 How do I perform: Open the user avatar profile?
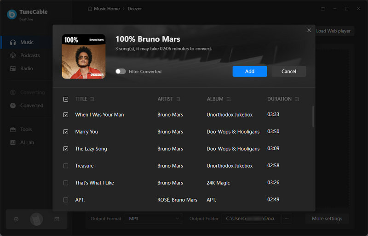pyautogui.click(x=36, y=219)
